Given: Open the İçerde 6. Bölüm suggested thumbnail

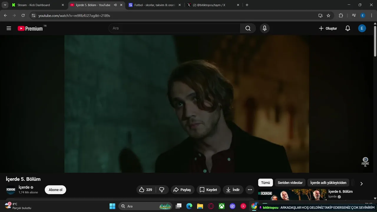Looking at the screenshot, I should 292,195.
